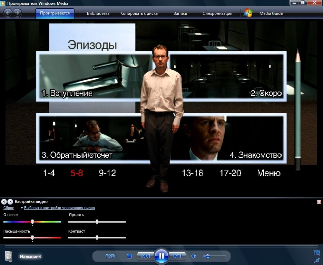
Task: Open the Библиотека tab
Action: 98,13
